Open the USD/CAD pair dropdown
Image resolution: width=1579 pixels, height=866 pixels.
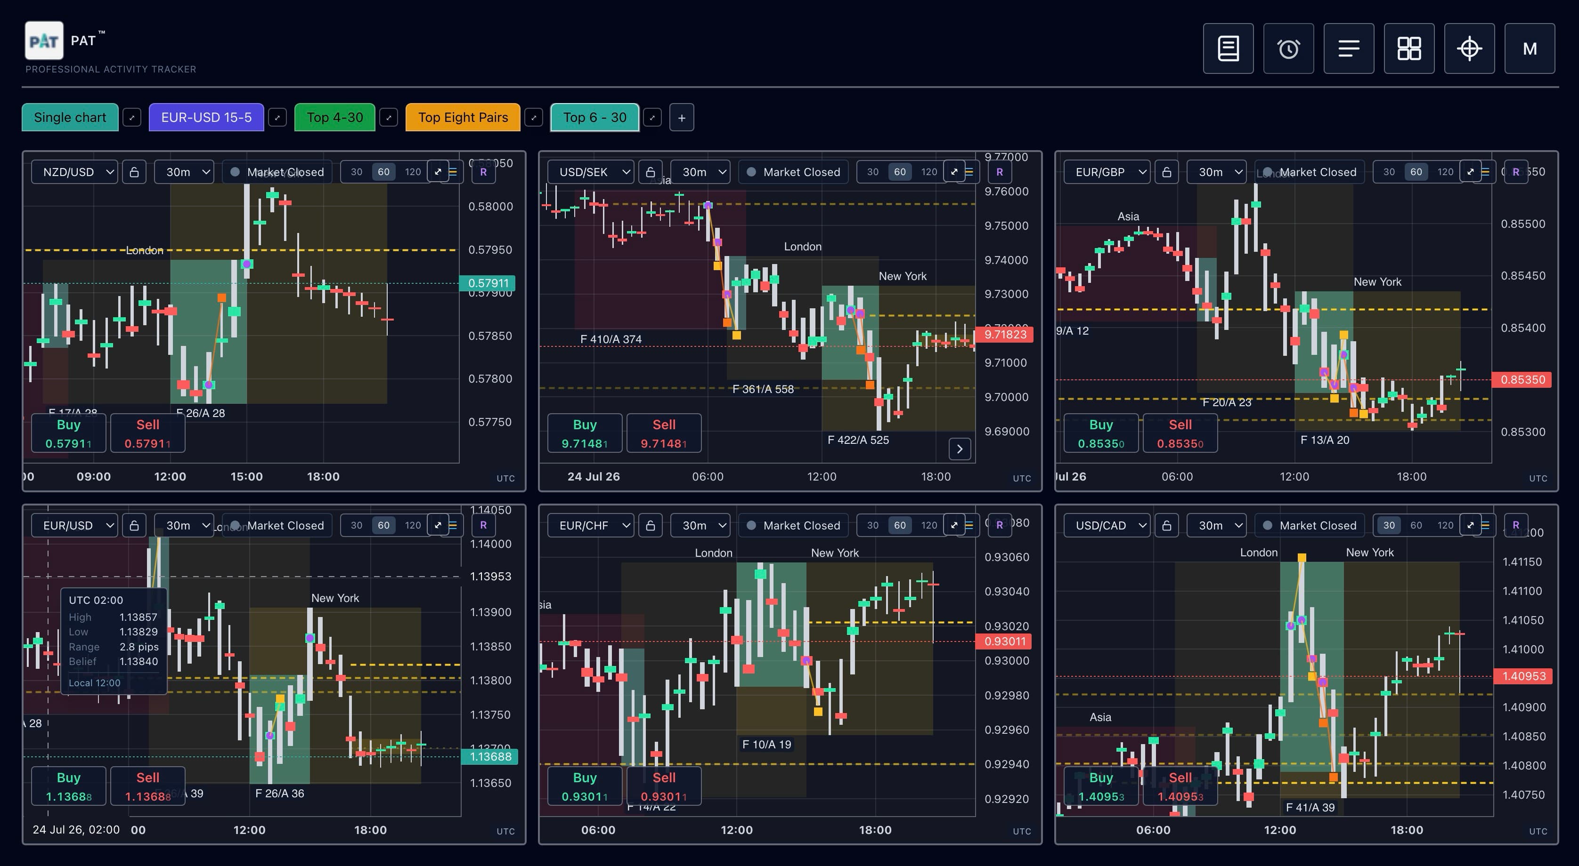point(1107,525)
